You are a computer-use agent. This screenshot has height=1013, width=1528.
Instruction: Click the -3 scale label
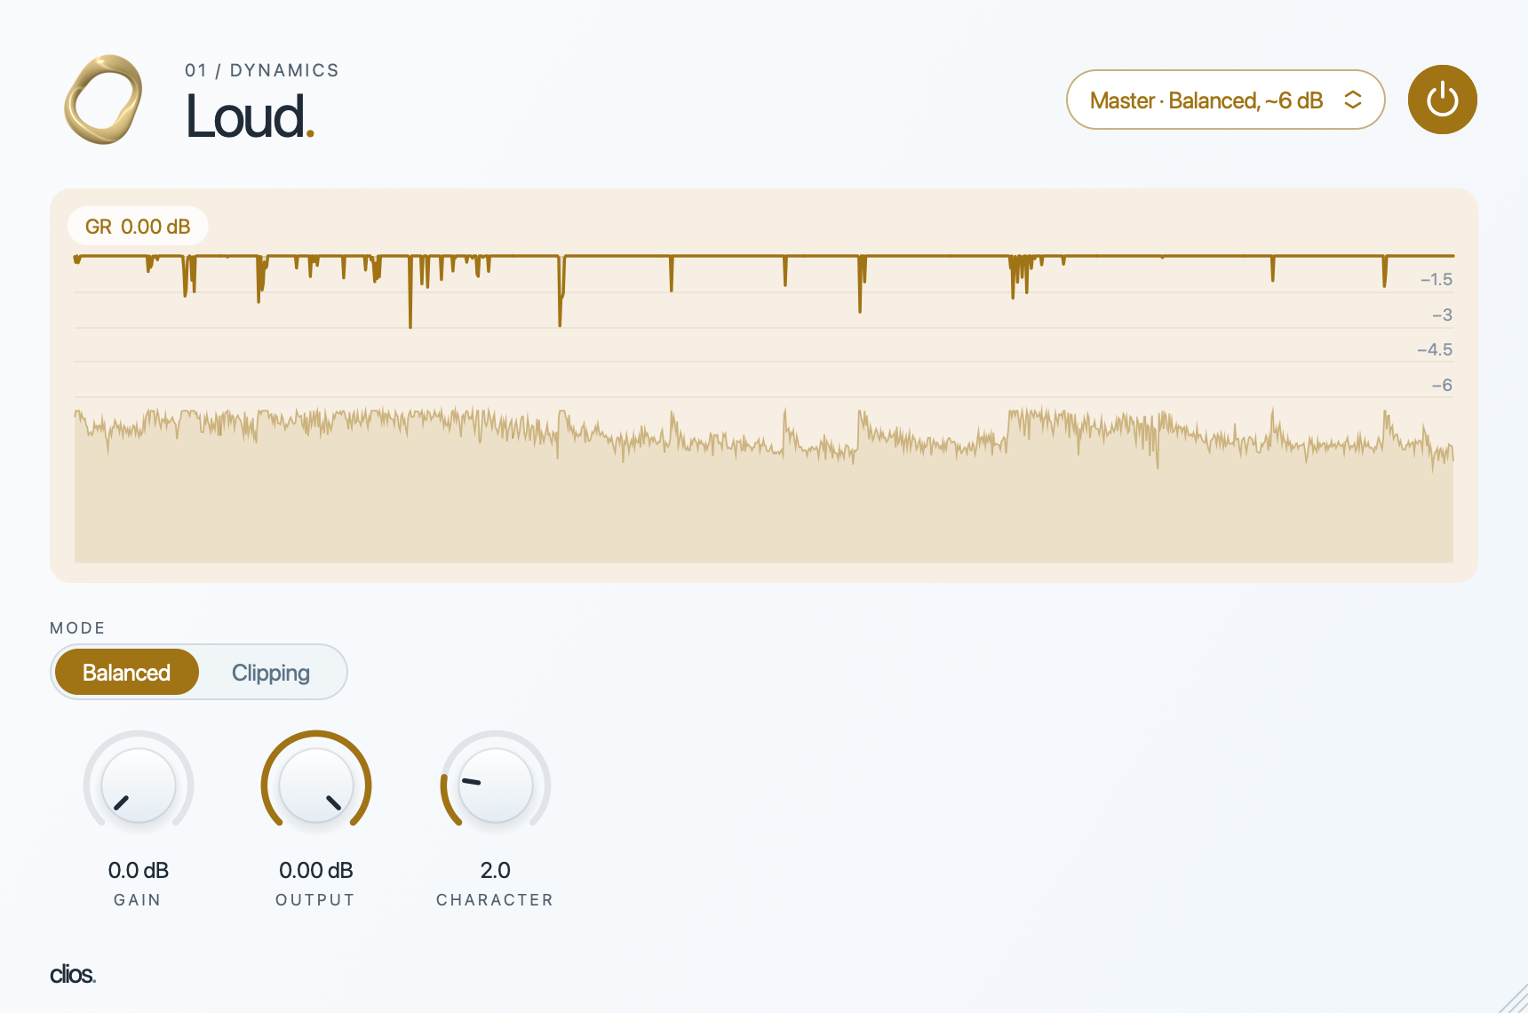pyautogui.click(x=1442, y=315)
